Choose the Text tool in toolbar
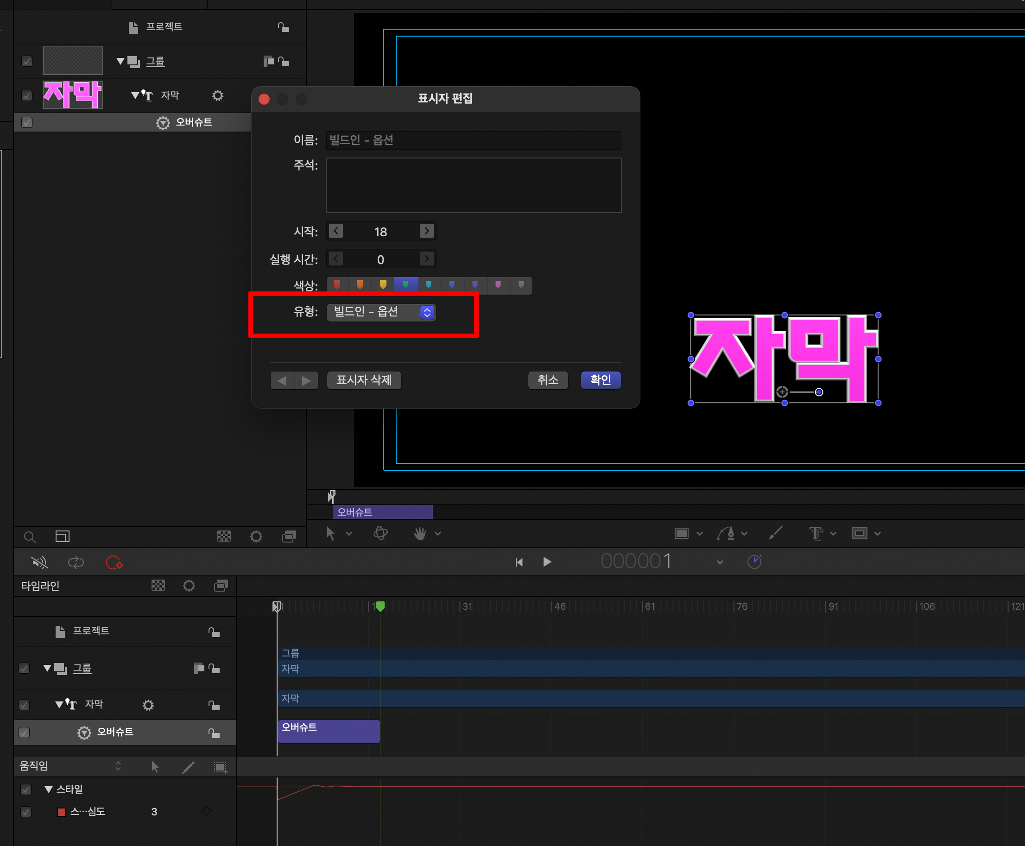The image size is (1025, 846). (x=816, y=534)
